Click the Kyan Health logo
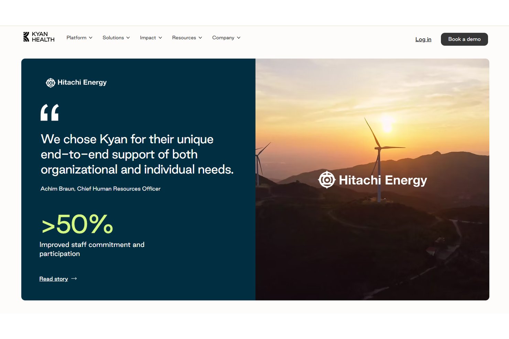 coord(39,37)
